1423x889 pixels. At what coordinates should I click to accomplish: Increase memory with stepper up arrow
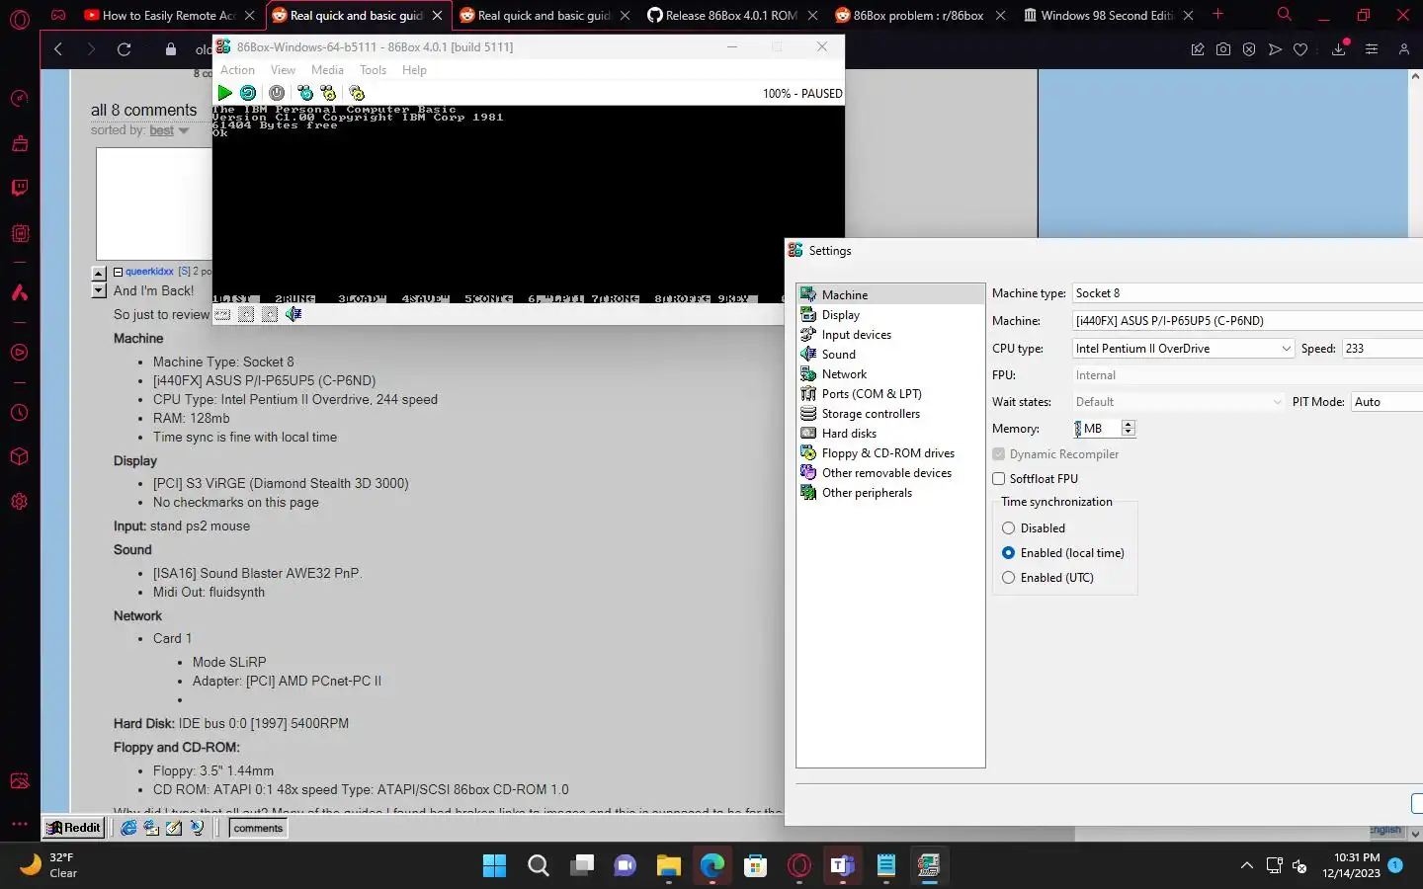[1129, 424]
